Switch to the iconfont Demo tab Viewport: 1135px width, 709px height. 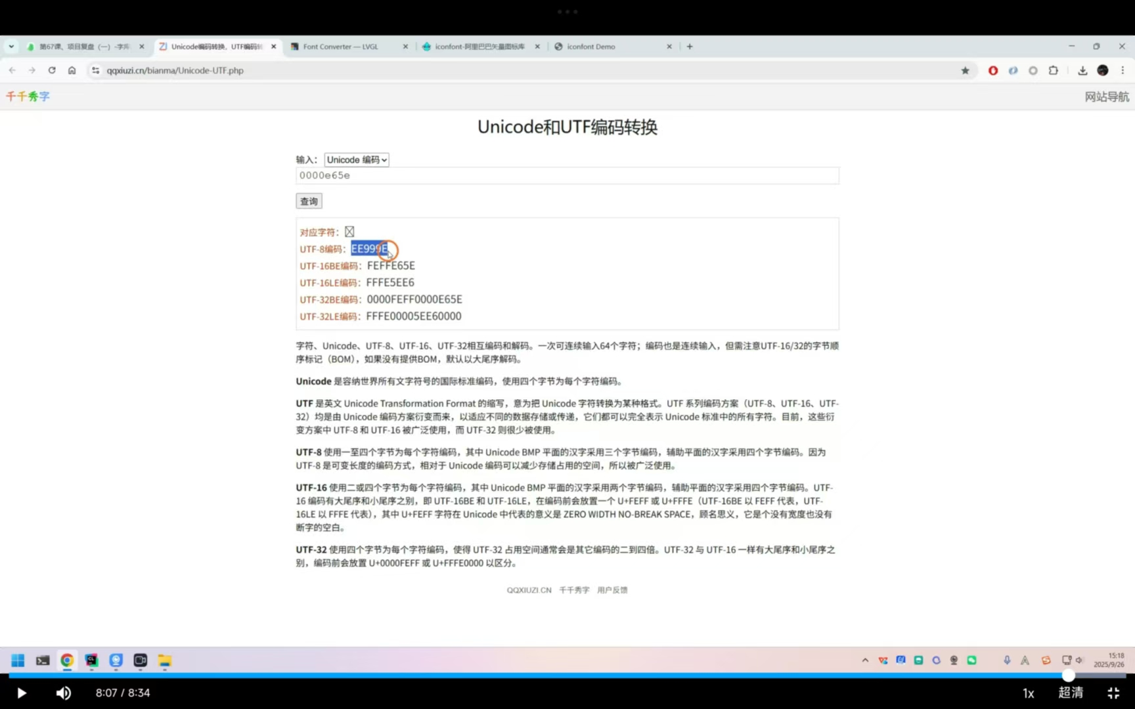612,47
